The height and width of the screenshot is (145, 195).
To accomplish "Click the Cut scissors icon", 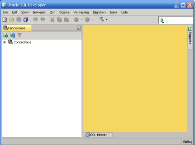I will pos(52,20).
